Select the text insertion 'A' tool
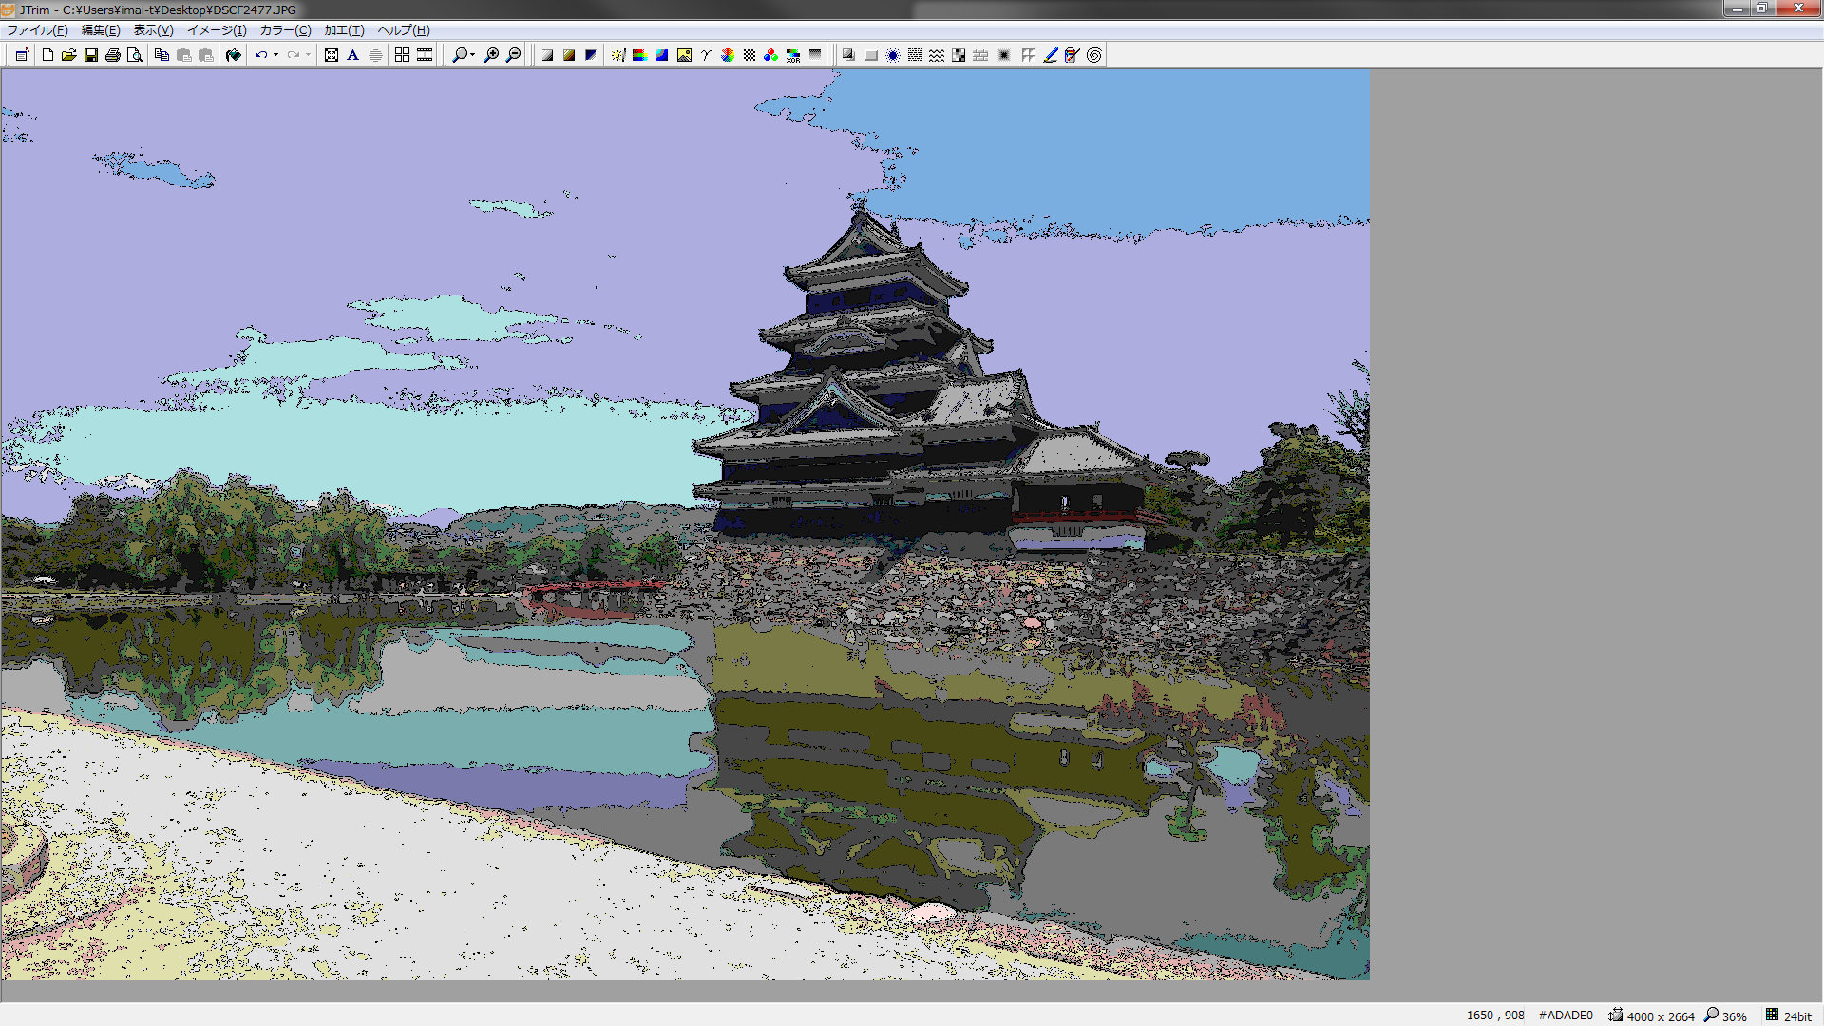This screenshot has height=1026, width=1824. pos(352,55)
